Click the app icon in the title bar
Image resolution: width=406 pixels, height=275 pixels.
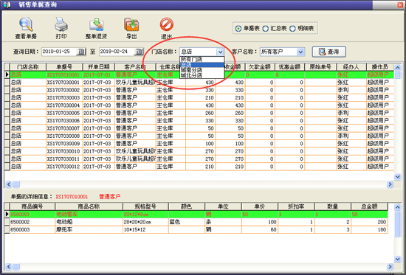pos(7,4)
